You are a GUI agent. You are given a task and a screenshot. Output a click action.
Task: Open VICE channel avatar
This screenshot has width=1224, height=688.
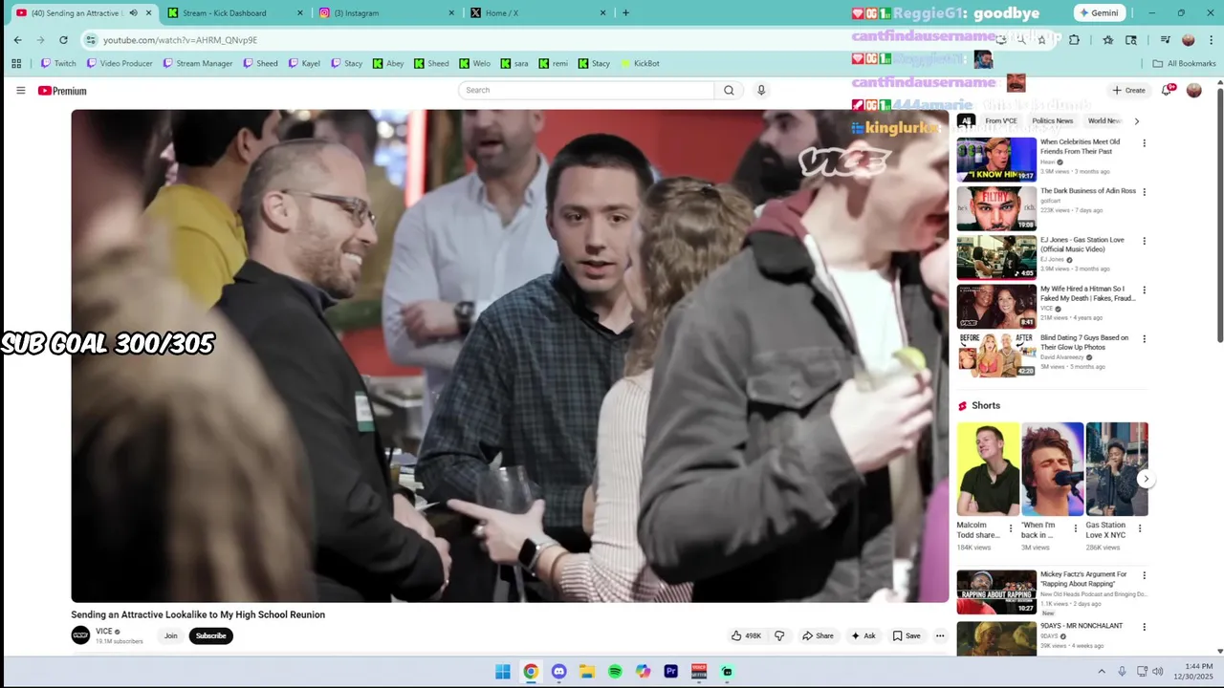pyautogui.click(x=80, y=635)
